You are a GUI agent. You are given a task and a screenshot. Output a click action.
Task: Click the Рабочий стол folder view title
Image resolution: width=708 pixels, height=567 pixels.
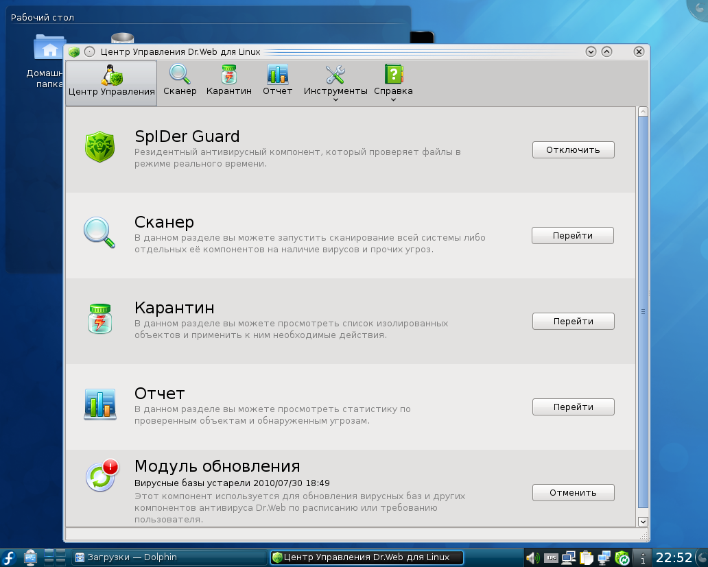click(43, 18)
